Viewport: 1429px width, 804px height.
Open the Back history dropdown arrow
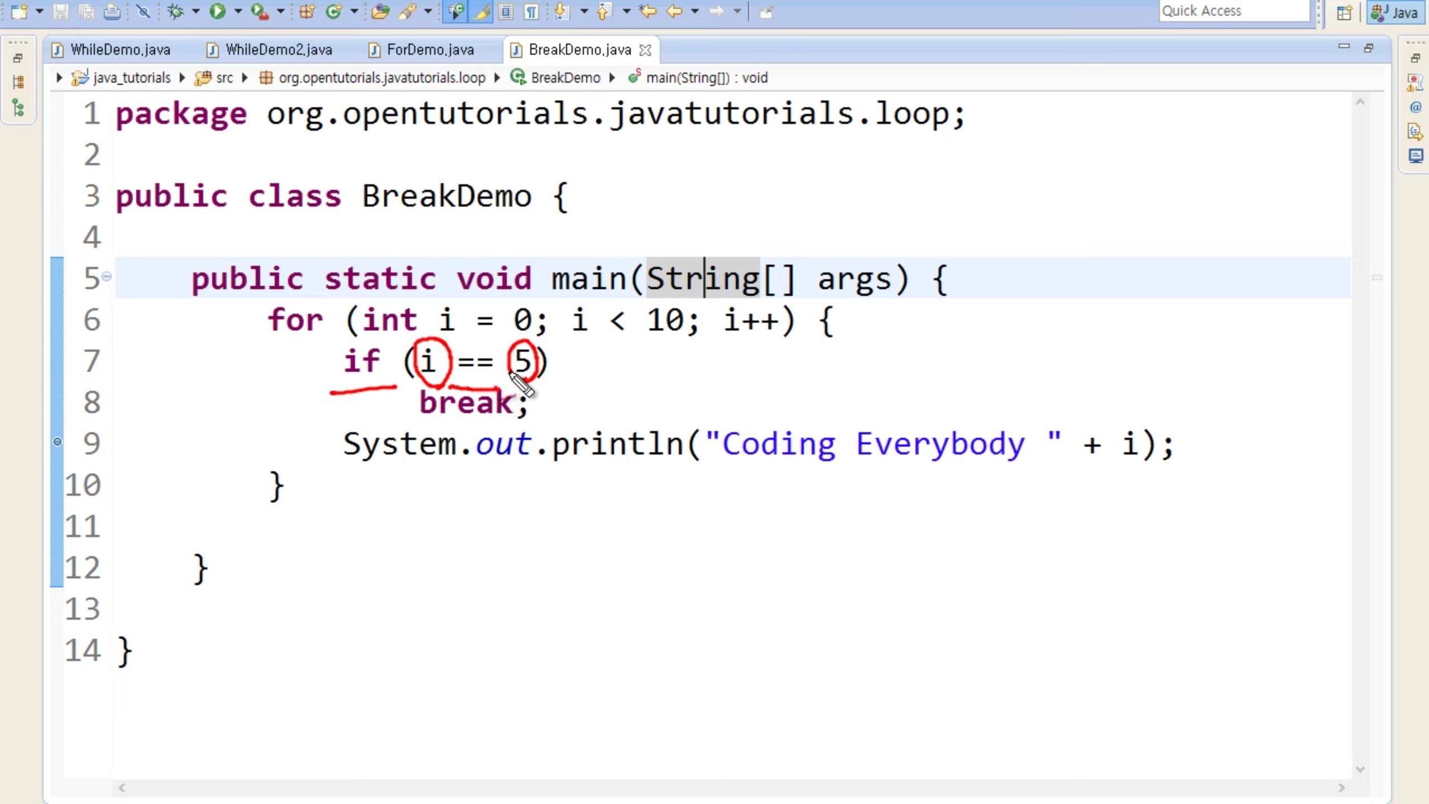(x=695, y=11)
